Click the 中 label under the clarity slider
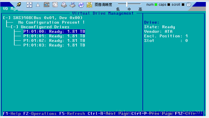The image size is (209, 118). pyautogui.click(x=129, y=9)
